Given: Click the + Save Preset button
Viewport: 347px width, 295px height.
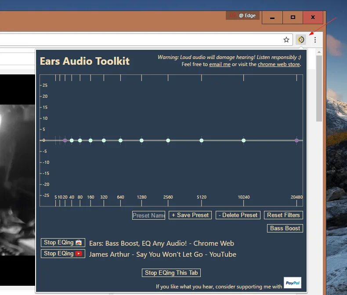Looking at the screenshot, I should [x=190, y=215].
